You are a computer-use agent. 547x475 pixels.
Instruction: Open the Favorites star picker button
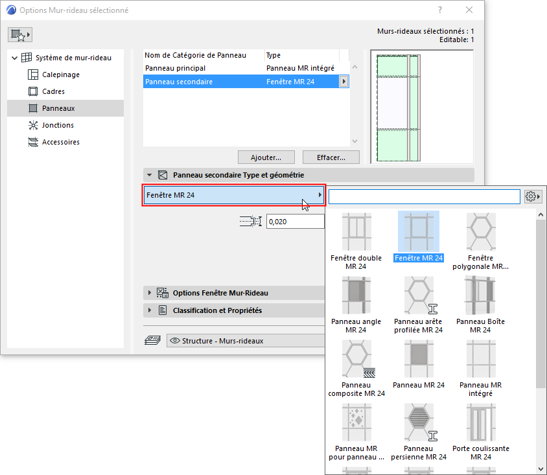tap(20, 34)
